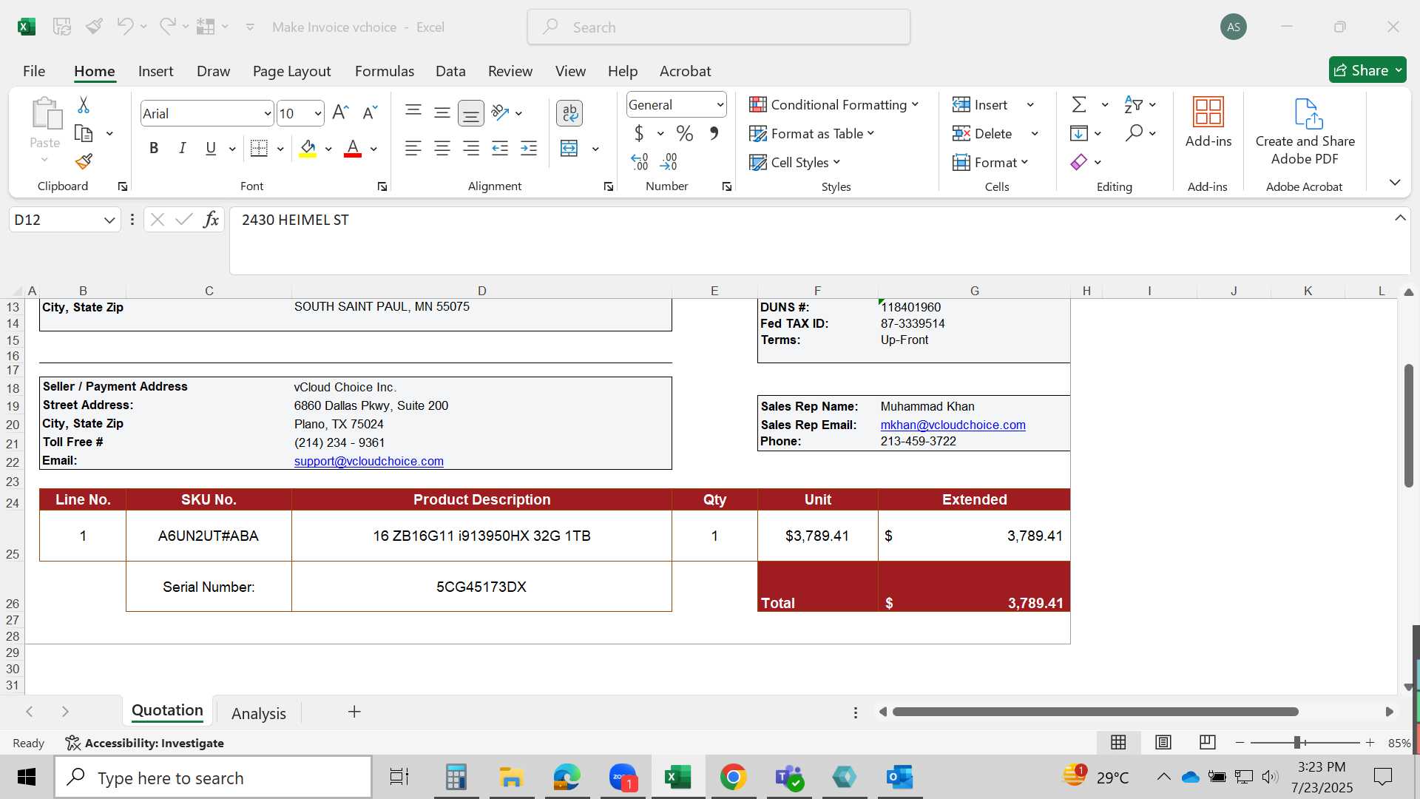Viewport: 1420px width, 799px height.
Task: Click the Increase Indent icon
Action: (529, 149)
